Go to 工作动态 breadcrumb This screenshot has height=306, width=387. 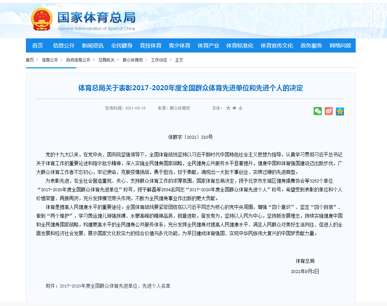point(159,60)
